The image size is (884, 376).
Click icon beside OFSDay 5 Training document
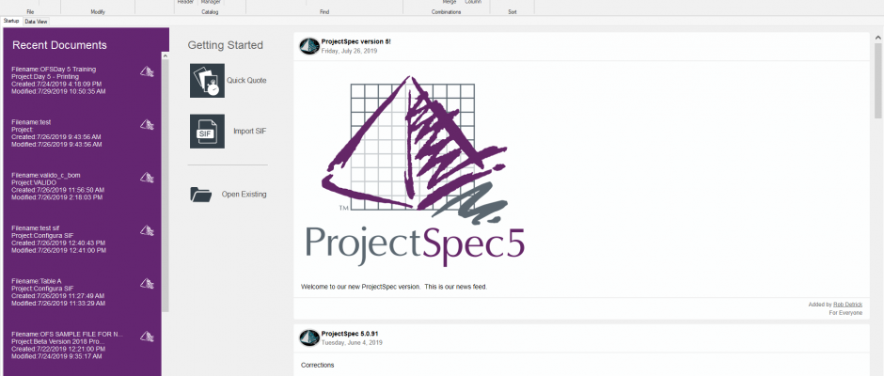click(x=147, y=71)
